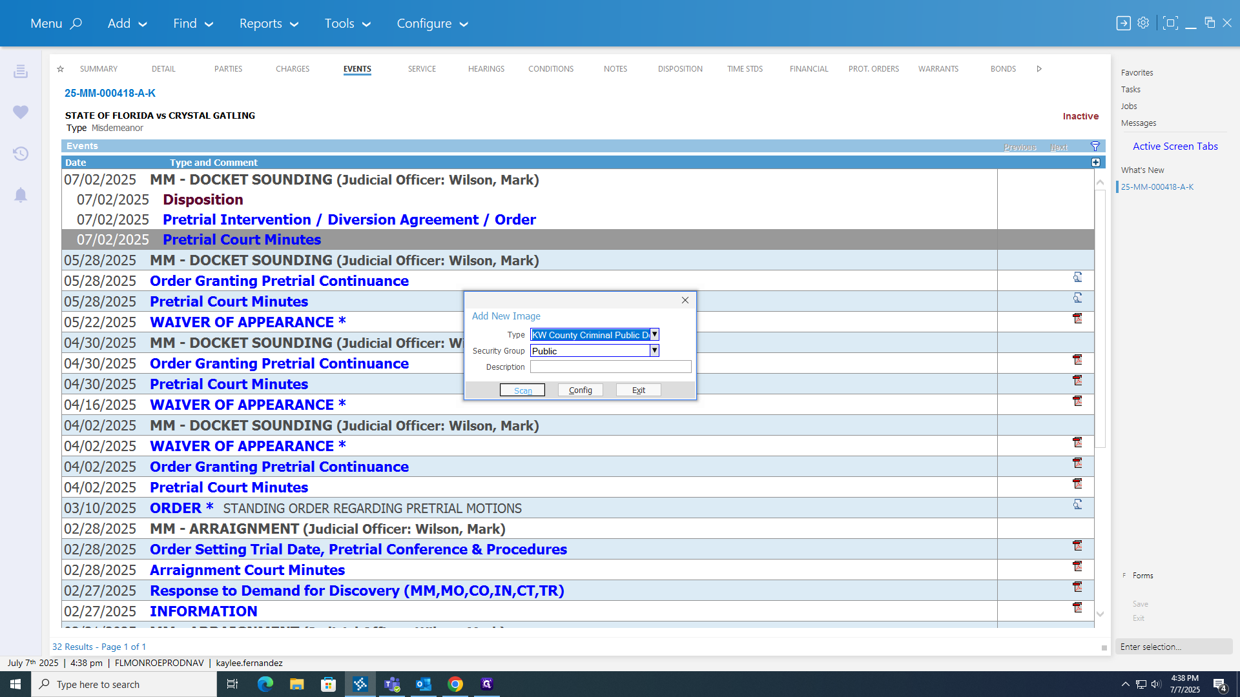Open PDF icon for Arraignment Court Minutes
The height and width of the screenshot is (697, 1240).
pyautogui.click(x=1077, y=567)
